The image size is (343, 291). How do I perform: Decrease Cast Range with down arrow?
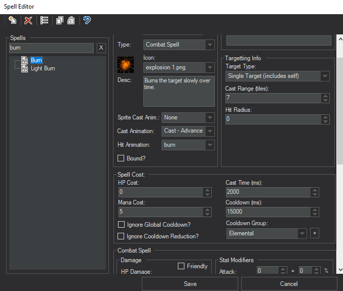point(325,100)
